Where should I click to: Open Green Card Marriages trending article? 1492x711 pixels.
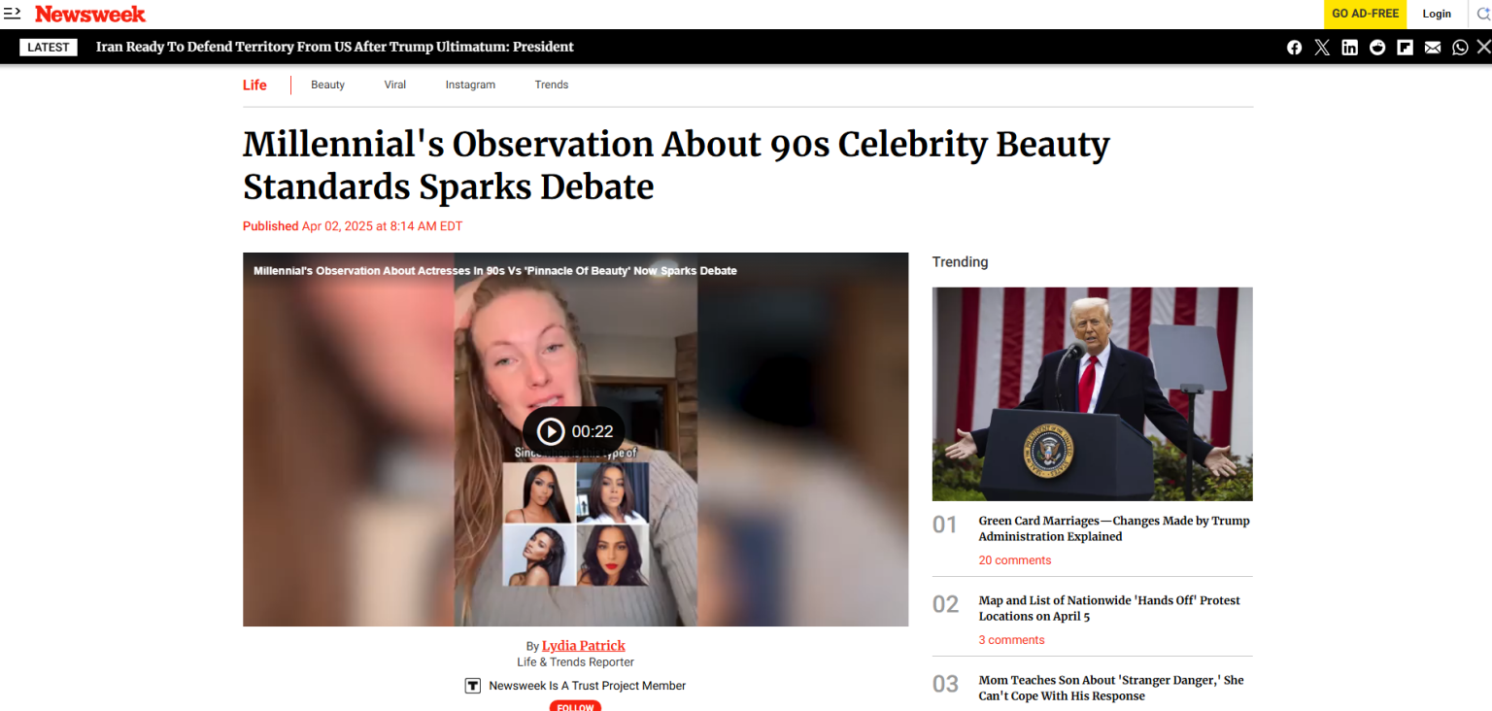point(1114,528)
